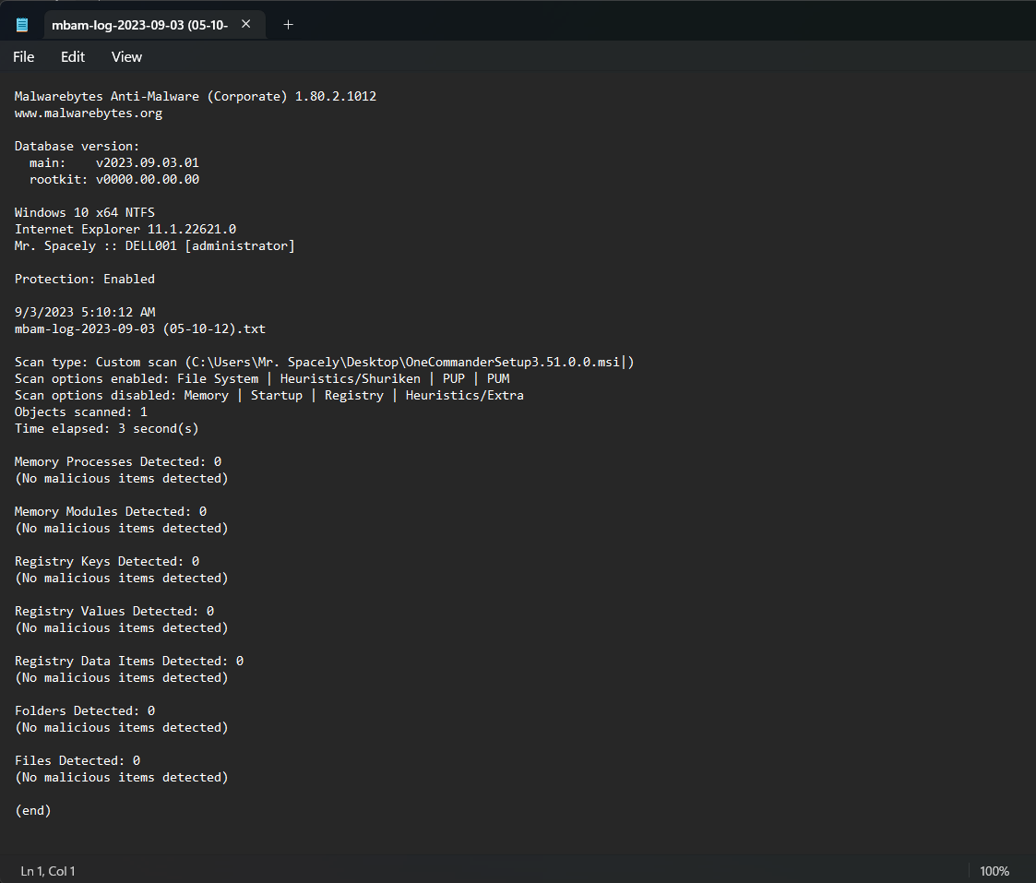
Task: Click the 'mbam-log-2023-09-03 (05-10-12).txt' line in text
Action: coord(140,328)
